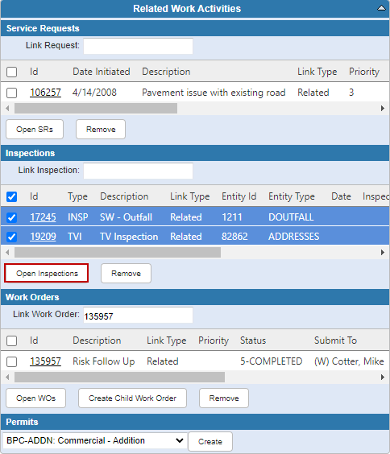Click the 'SW - Outfall' description cell
390x454 pixels.
(x=126, y=217)
